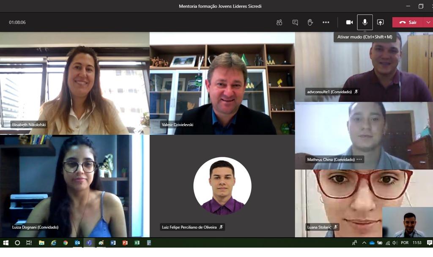Open Excel from the taskbar

click(137, 243)
